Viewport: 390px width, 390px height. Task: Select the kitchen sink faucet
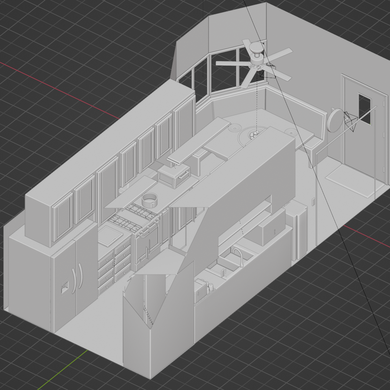point(239,256)
